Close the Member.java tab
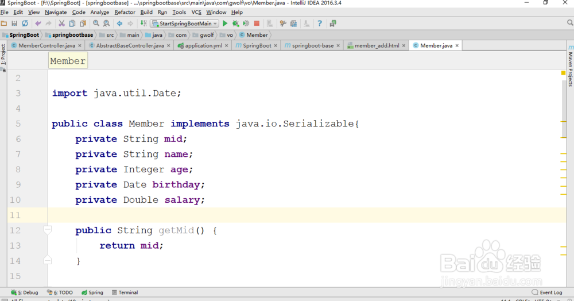Viewport: 574px width, 301px height. (457, 45)
